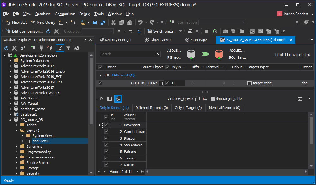Open the File menu

[x=6, y=14]
